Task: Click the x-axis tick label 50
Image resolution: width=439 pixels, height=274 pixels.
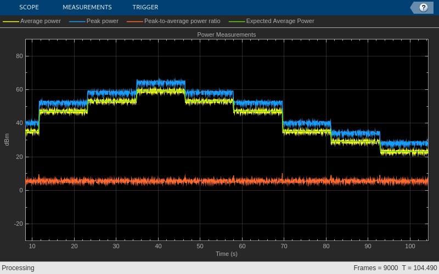Action: (200, 246)
